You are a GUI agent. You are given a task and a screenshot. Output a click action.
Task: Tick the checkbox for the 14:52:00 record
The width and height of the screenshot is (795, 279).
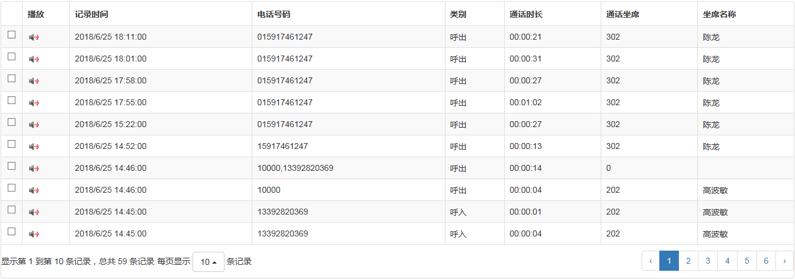click(11, 144)
